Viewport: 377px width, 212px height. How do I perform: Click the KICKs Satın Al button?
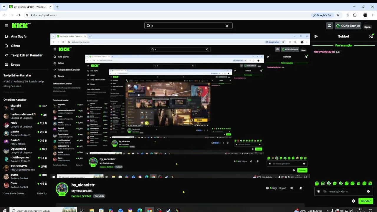pyautogui.click(x=348, y=26)
